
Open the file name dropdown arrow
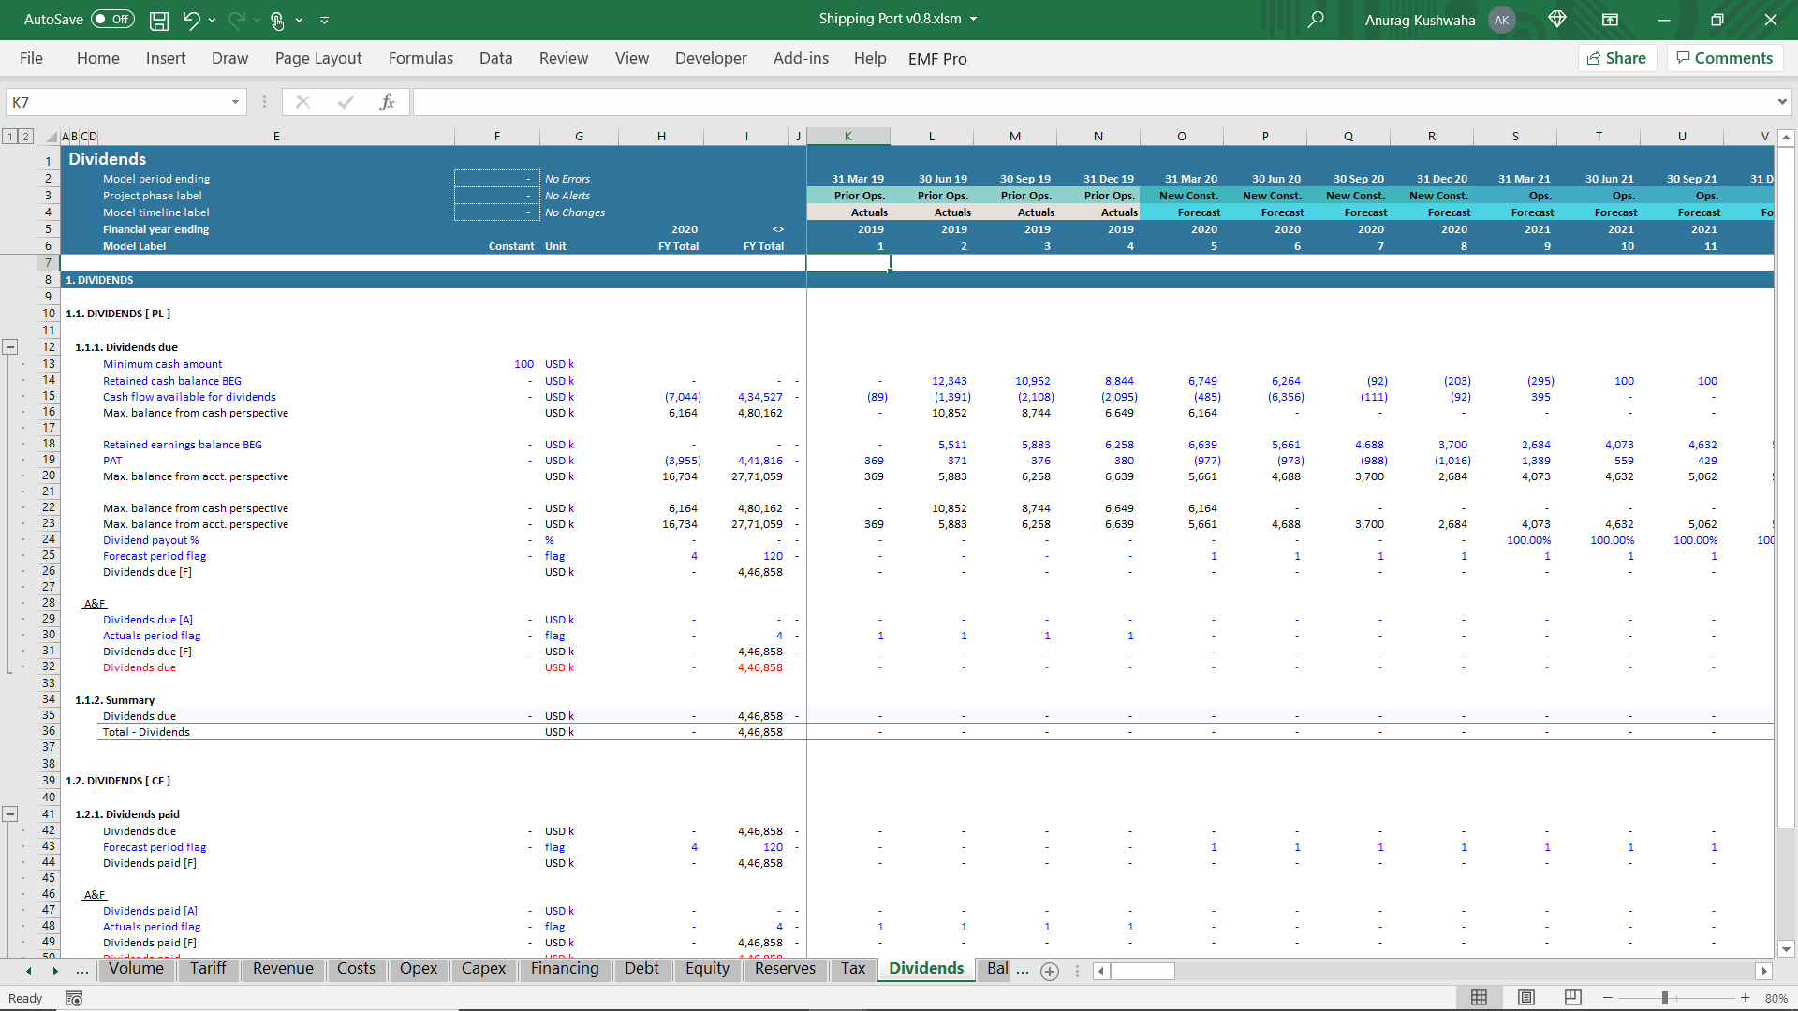974,19
